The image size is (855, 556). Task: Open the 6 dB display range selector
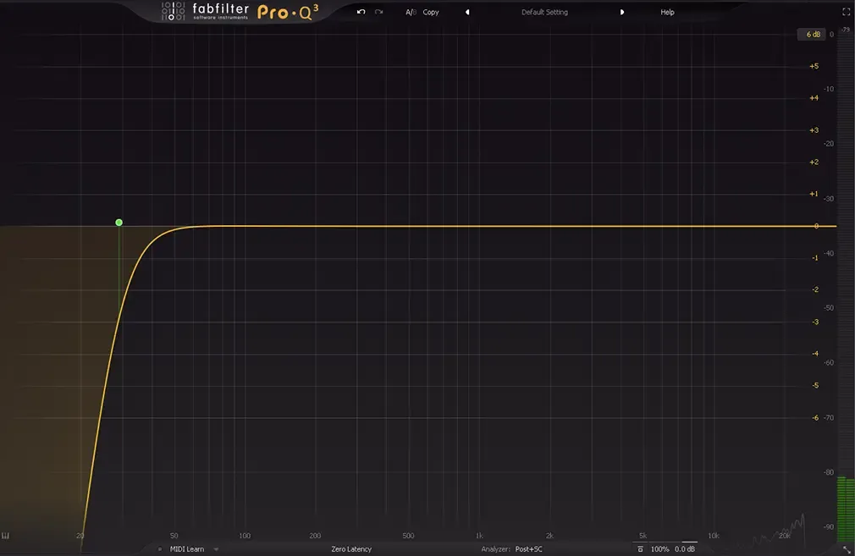click(x=813, y=35)
